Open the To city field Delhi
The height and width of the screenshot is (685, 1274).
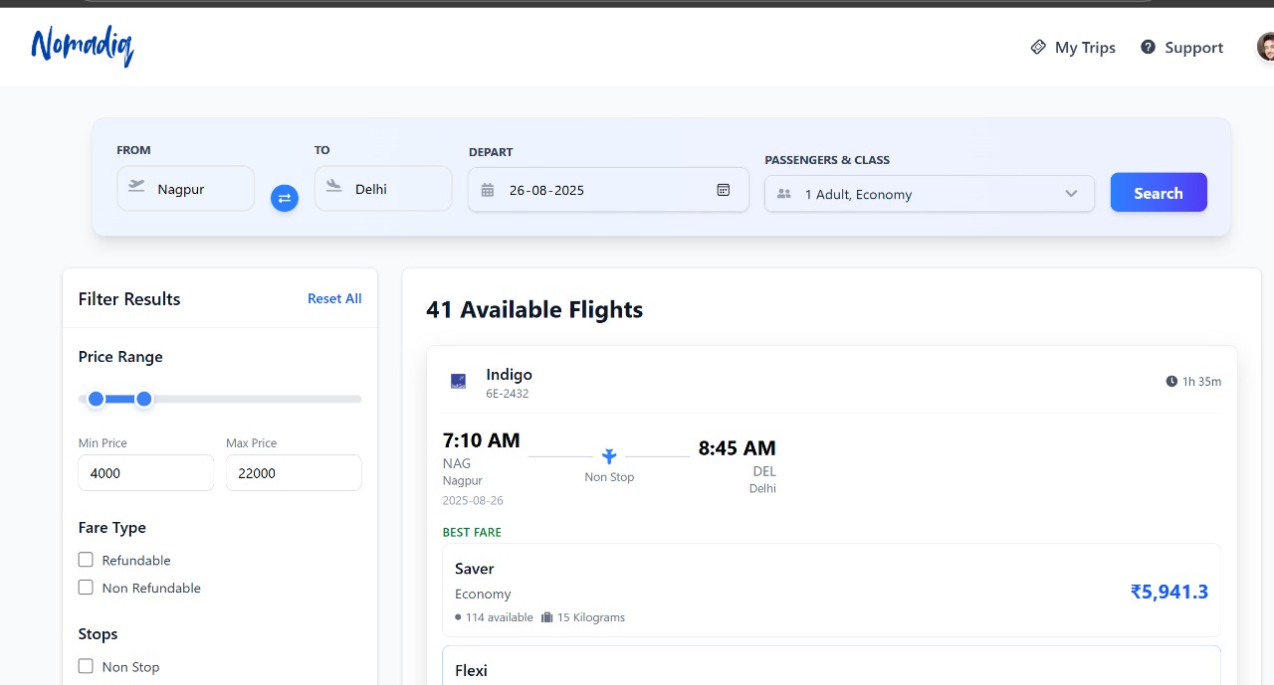(383, 189)
